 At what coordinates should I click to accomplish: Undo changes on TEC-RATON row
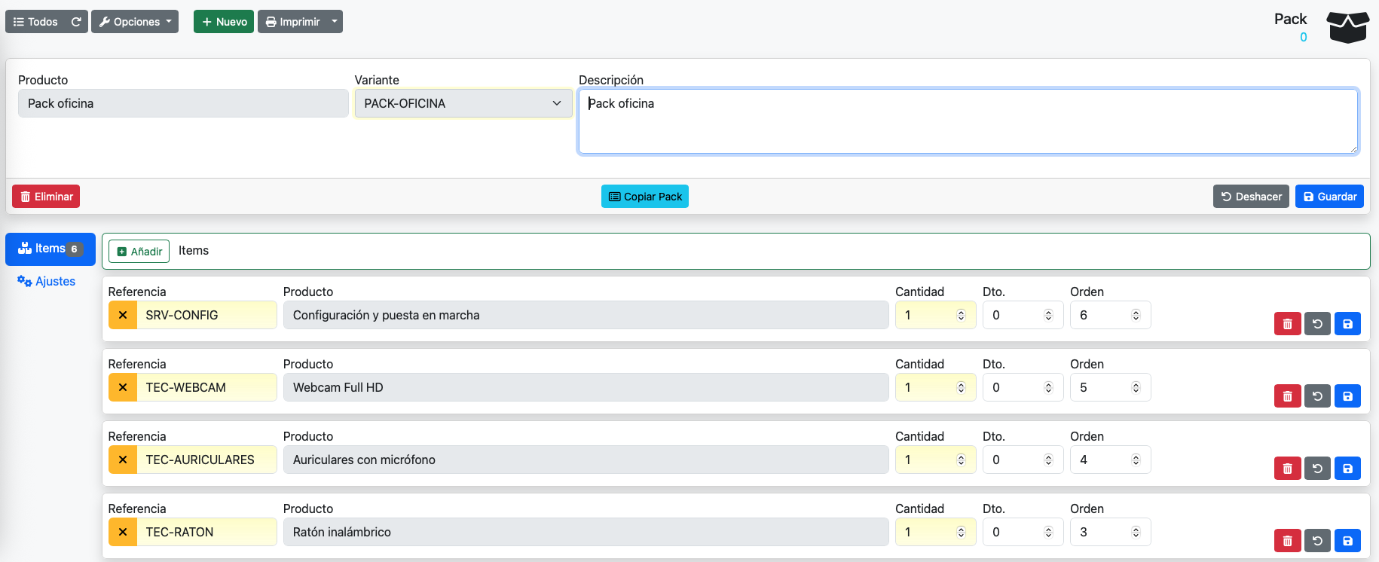click(1317, 541)
